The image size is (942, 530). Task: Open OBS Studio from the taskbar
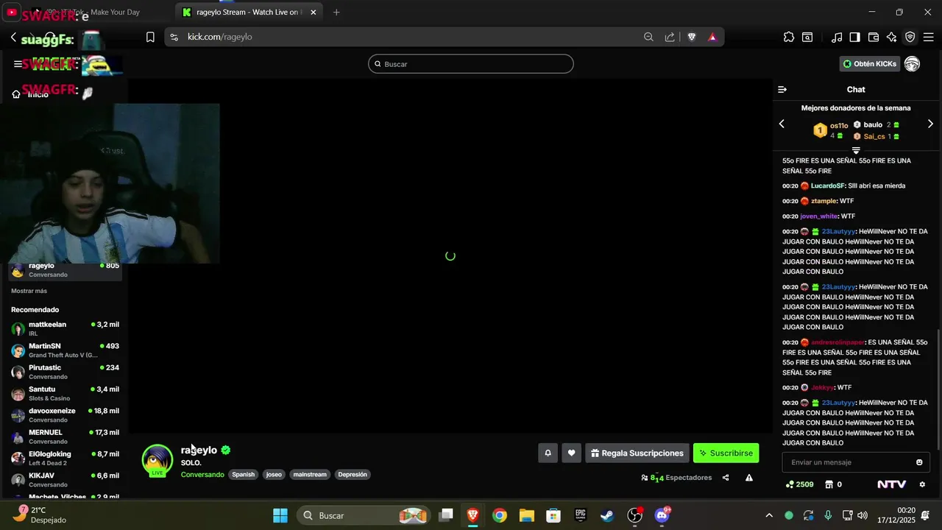pos(634,515)
